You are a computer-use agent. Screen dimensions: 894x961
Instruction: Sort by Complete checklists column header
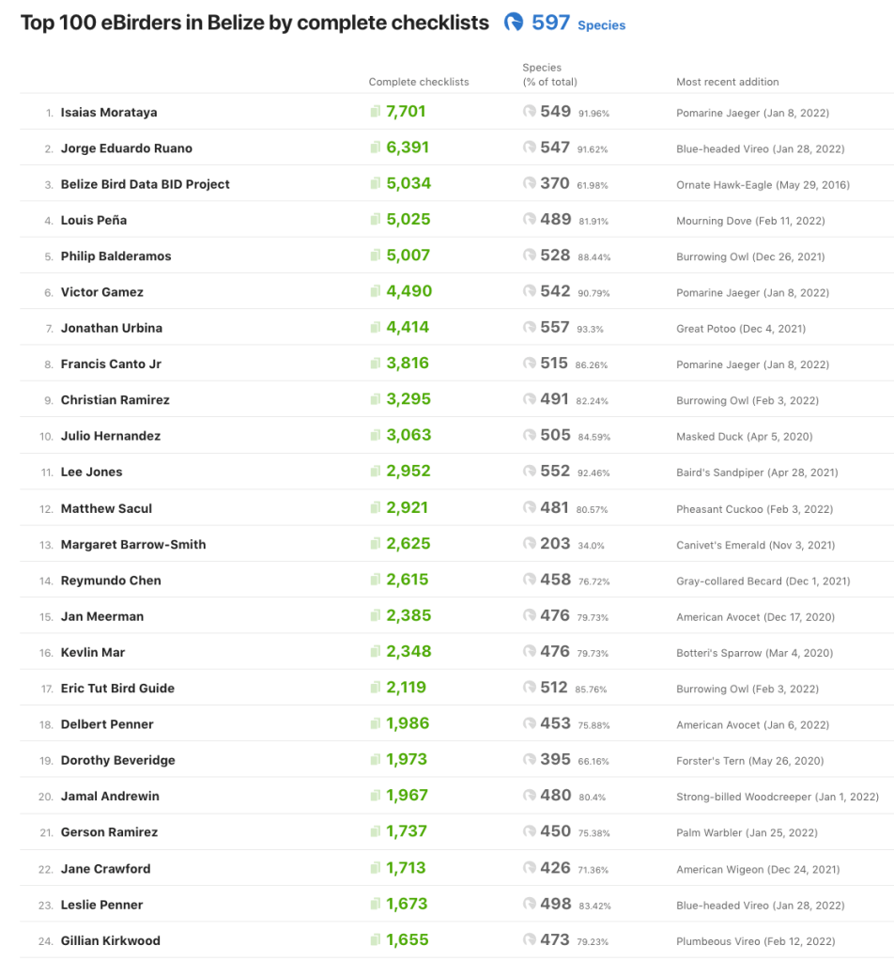418,82
